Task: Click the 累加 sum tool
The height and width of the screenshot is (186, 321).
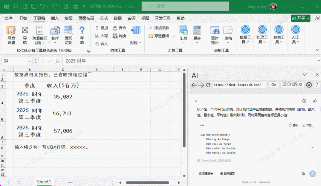Action: click(101, 28)
